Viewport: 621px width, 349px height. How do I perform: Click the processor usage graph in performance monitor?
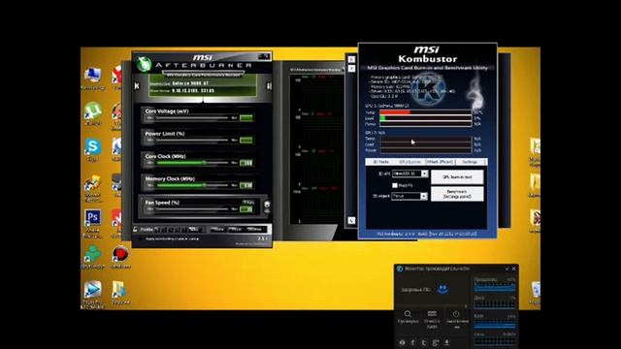(x=495, y=287)
